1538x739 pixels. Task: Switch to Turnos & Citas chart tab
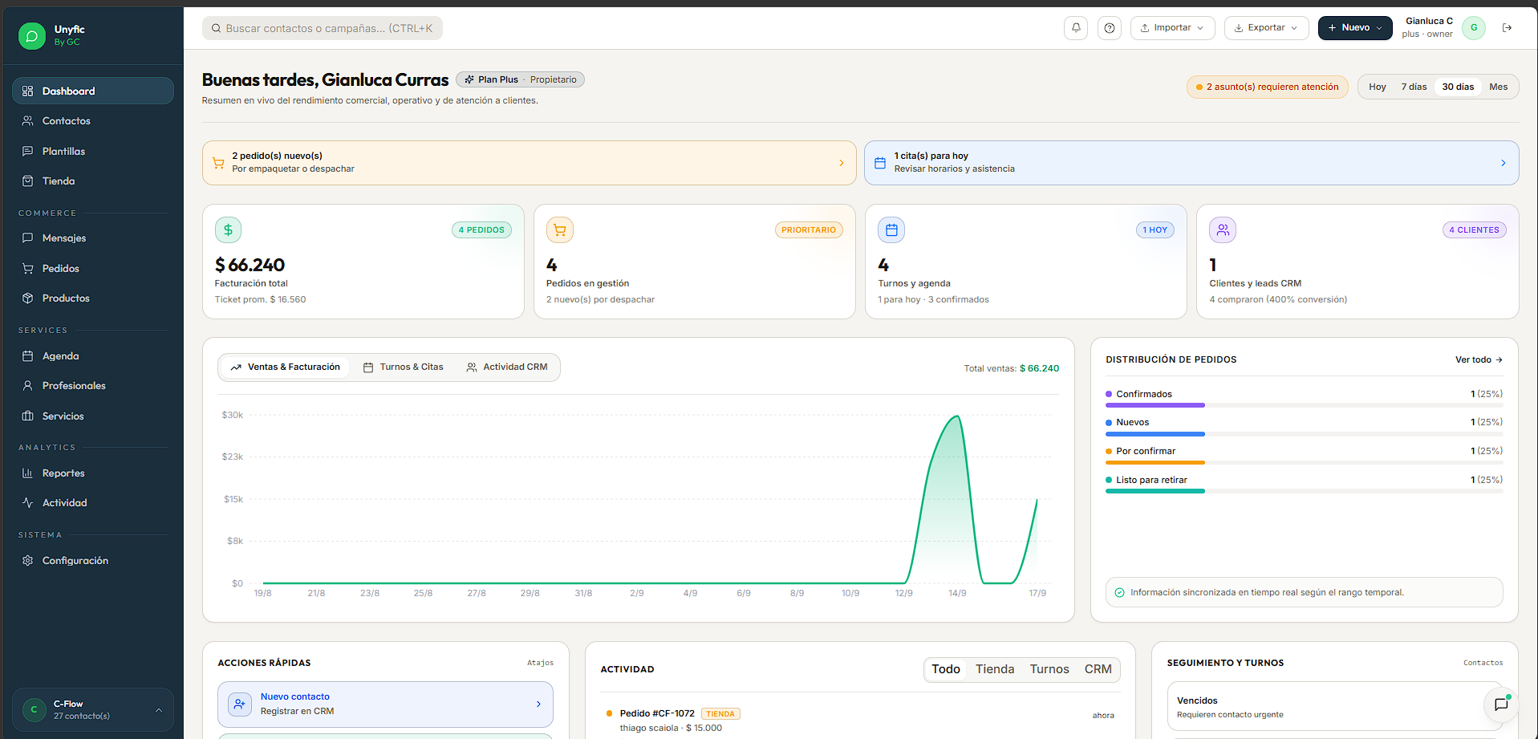click(404, 367)
